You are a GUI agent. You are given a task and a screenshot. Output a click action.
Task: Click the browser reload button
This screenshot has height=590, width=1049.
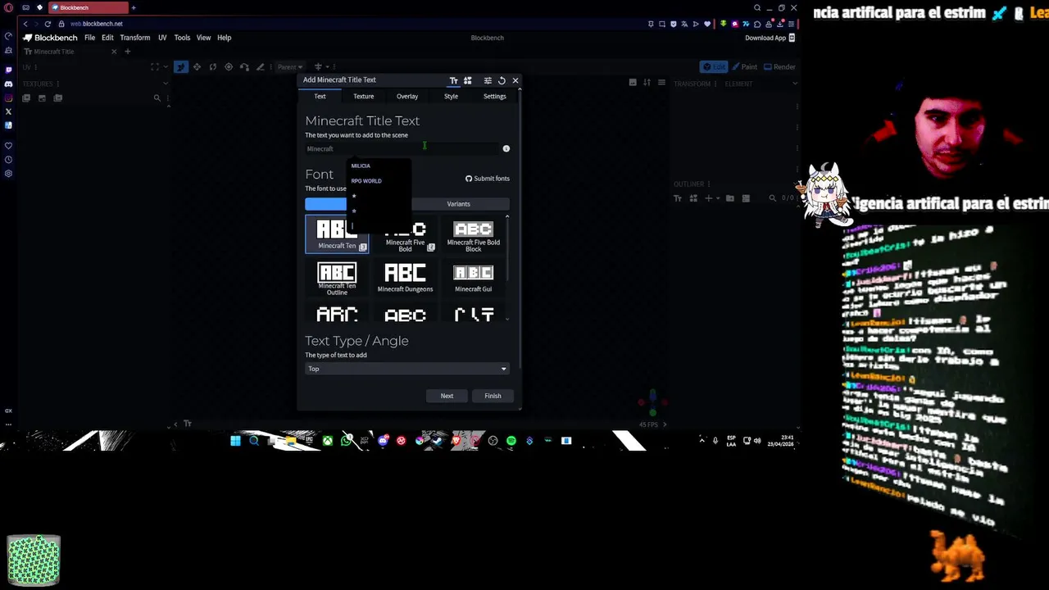(x=48, y=24)
